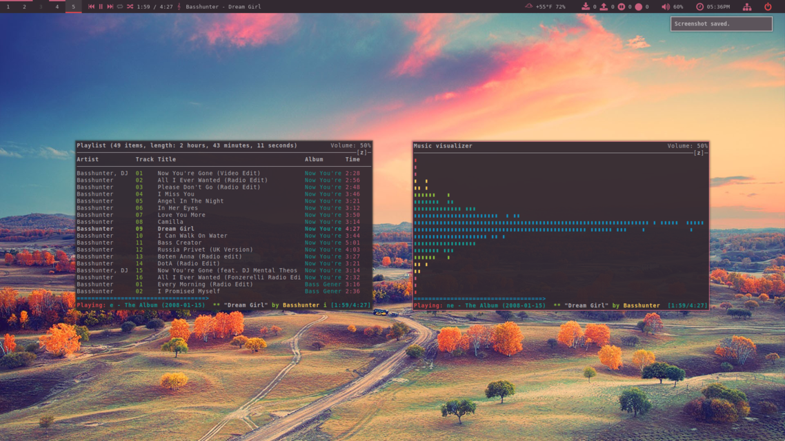Expand the download counter indicator

pyautogui.click(x=586, y=6)
